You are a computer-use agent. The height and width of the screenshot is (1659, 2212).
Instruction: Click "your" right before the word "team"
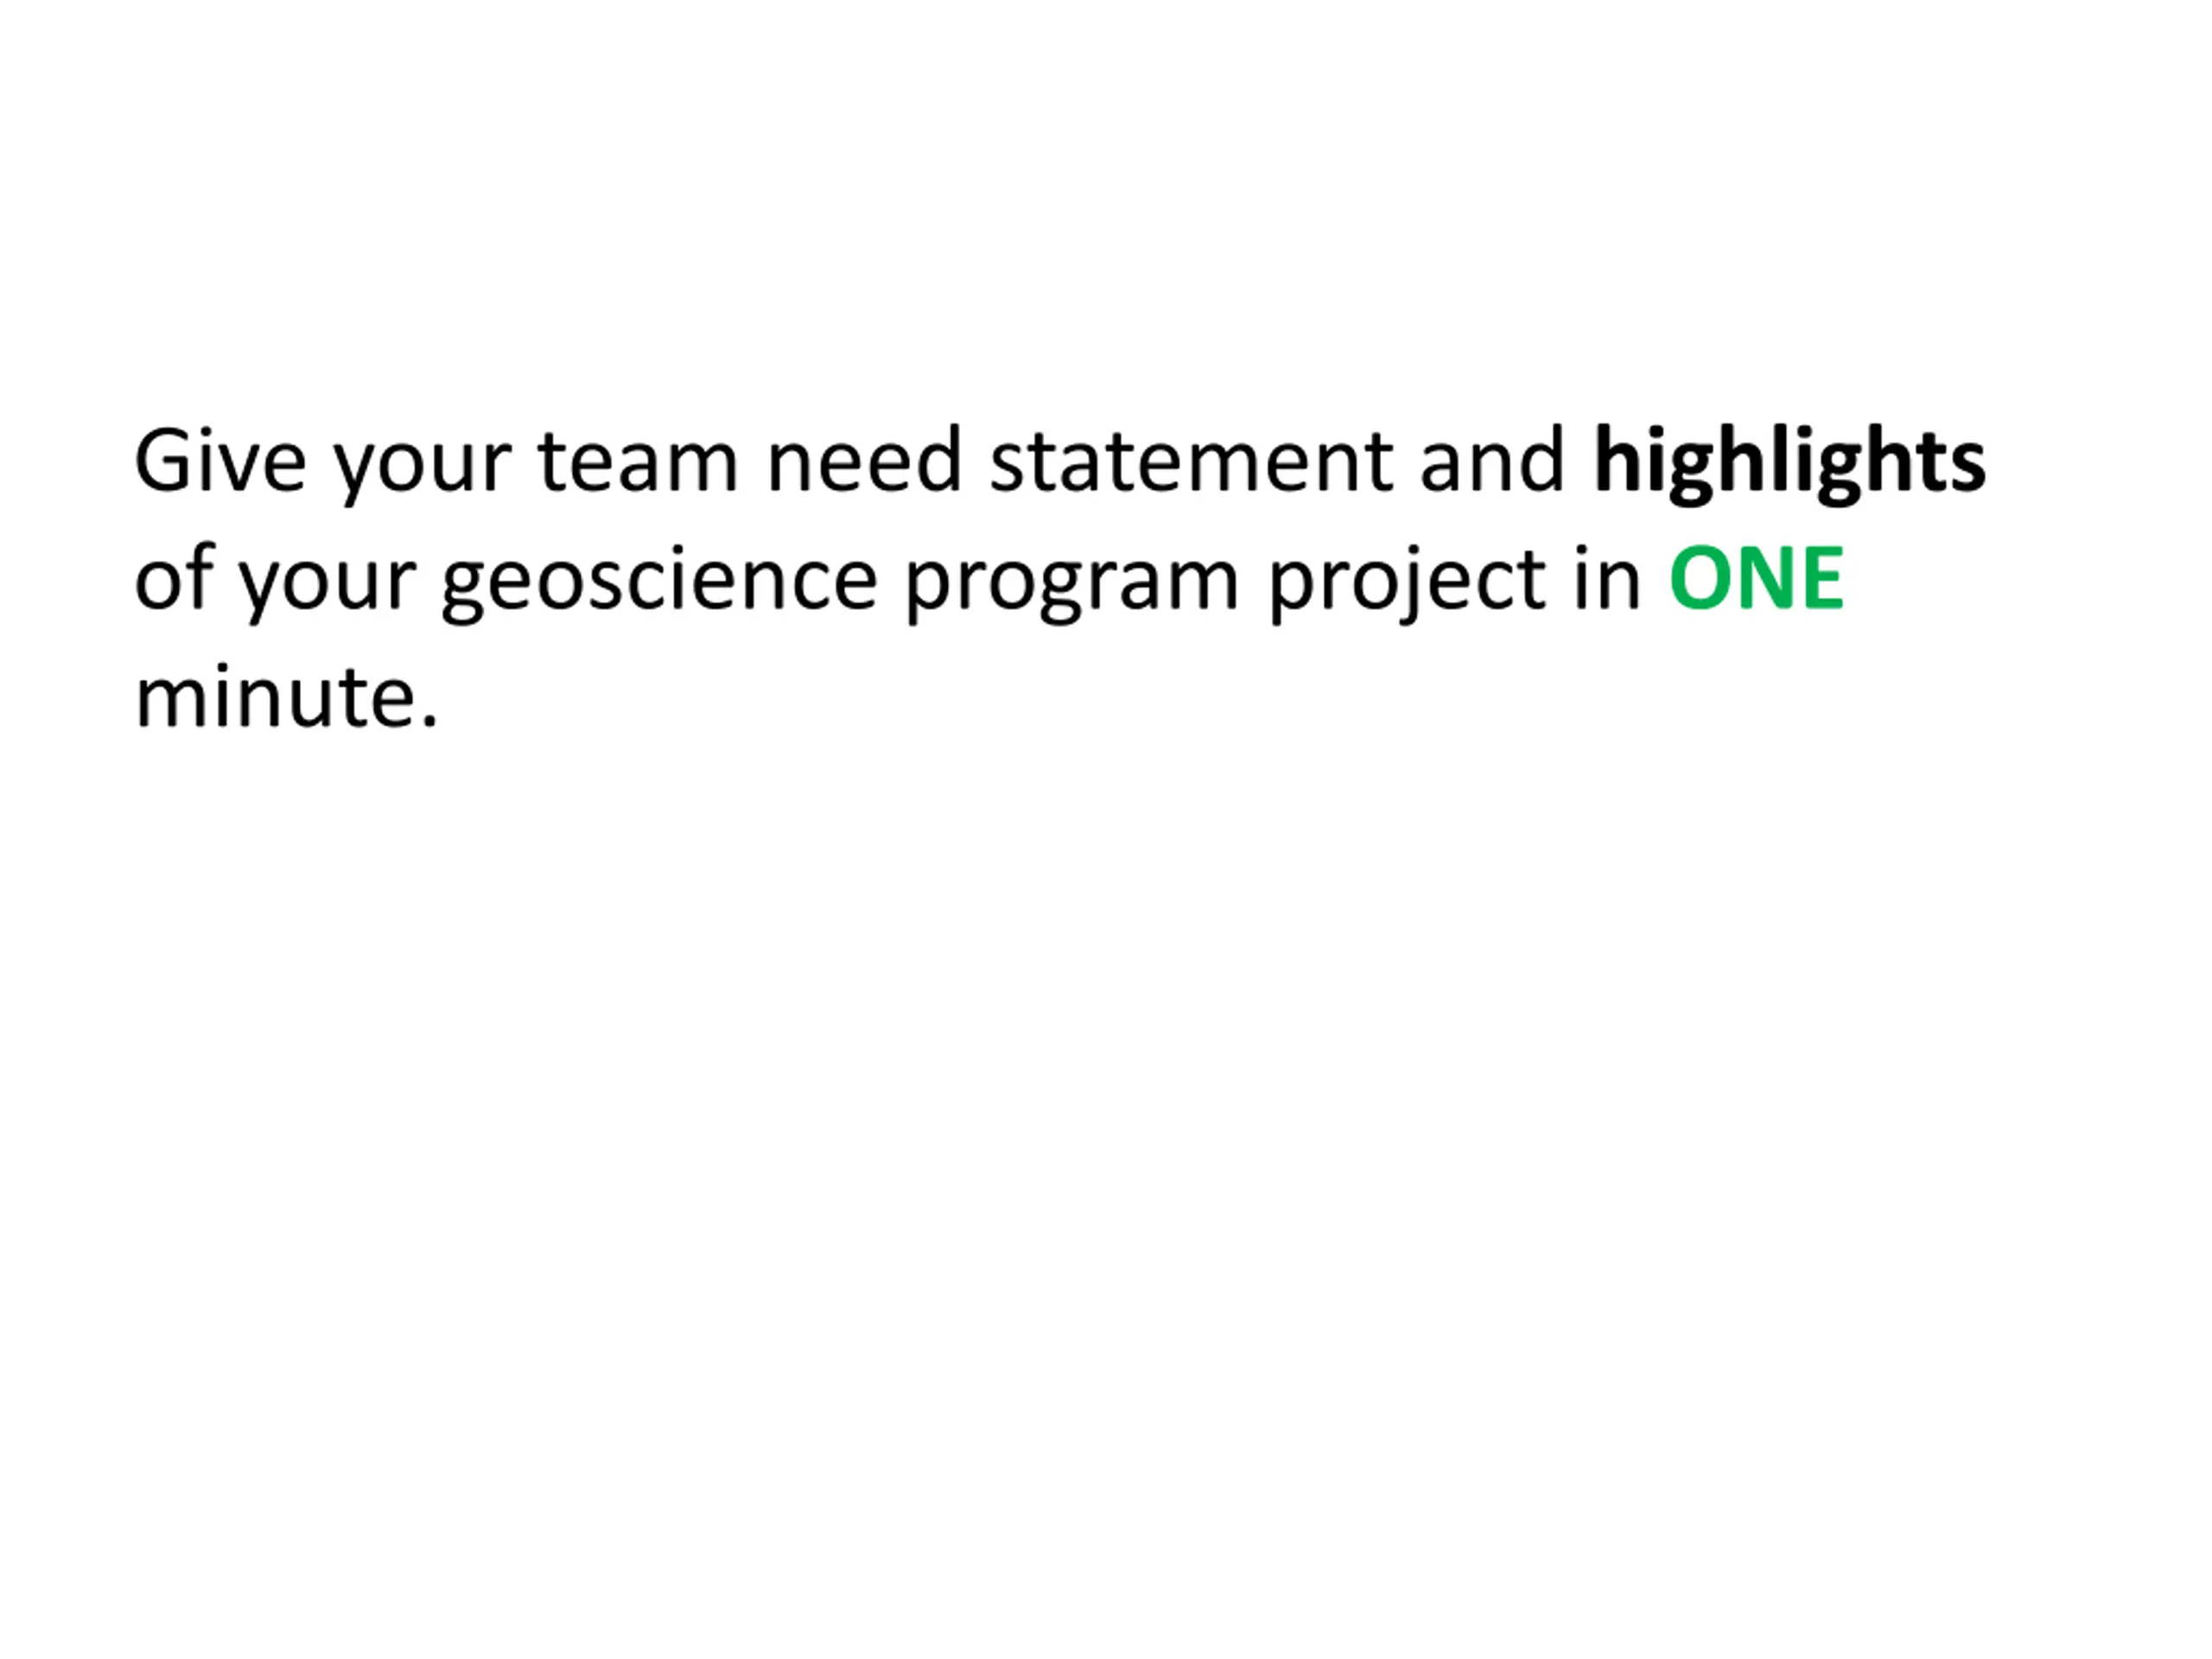click(422, 461)
